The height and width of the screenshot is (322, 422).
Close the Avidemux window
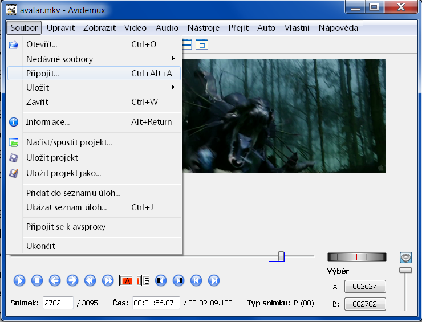point(401,7)
